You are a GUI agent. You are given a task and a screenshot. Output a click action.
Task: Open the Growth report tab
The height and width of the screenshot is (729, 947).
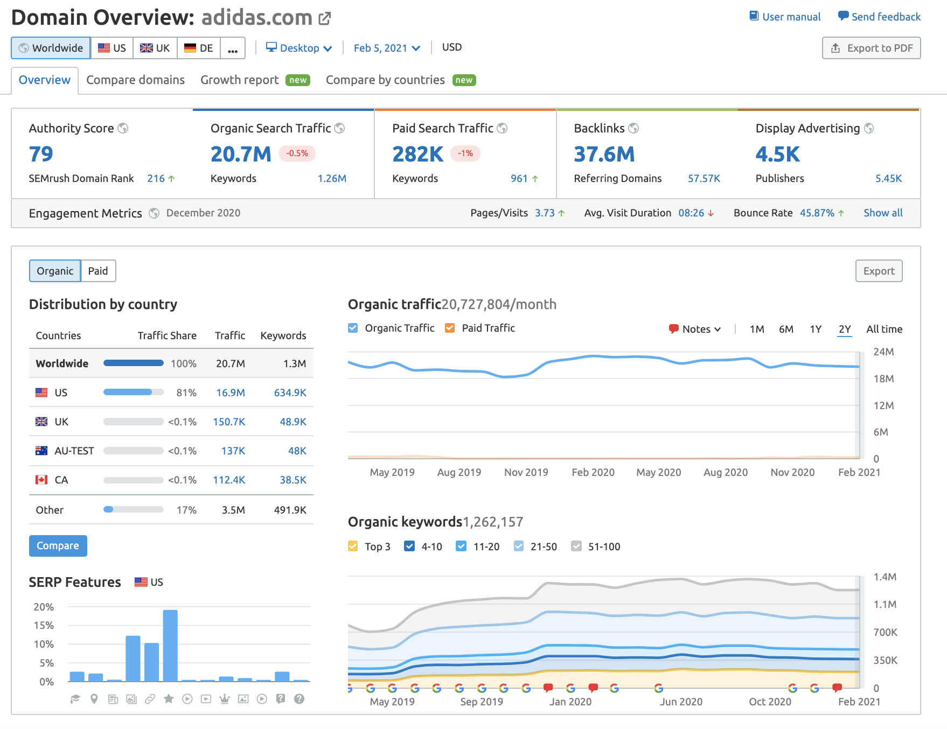click(x=240, y=80)
